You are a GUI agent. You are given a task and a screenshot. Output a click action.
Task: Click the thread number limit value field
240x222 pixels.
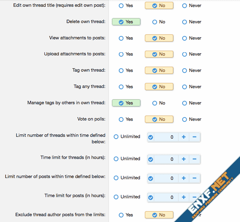(x=166, y=137)
